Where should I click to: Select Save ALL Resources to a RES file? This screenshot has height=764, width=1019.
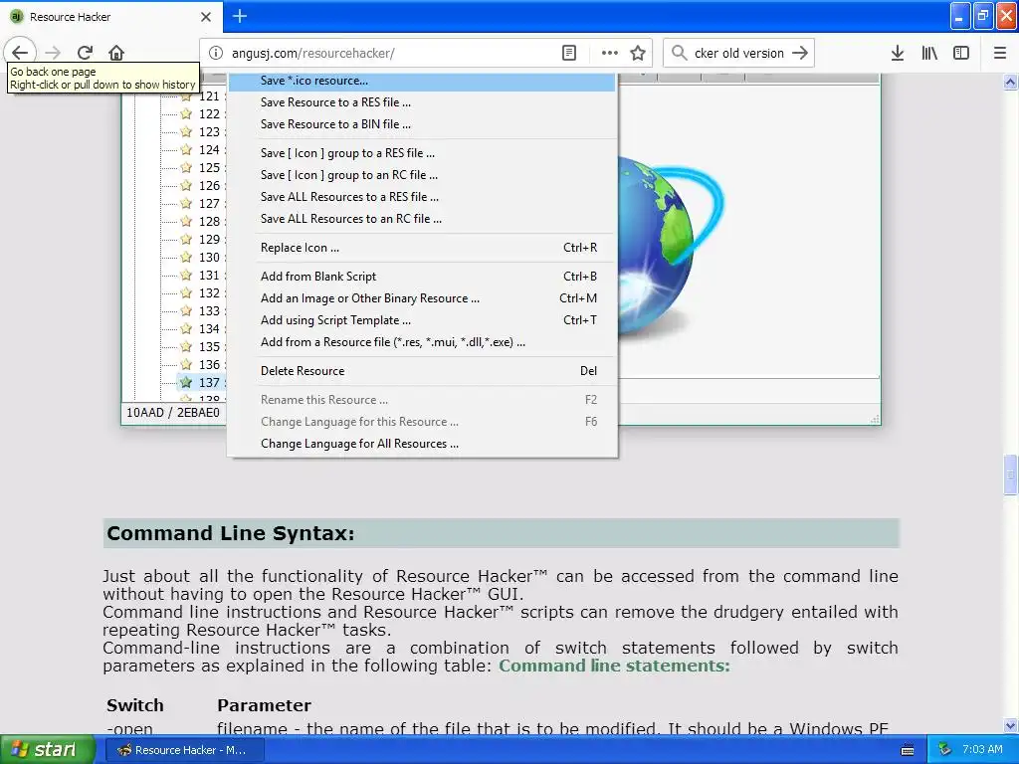(422, 197)
